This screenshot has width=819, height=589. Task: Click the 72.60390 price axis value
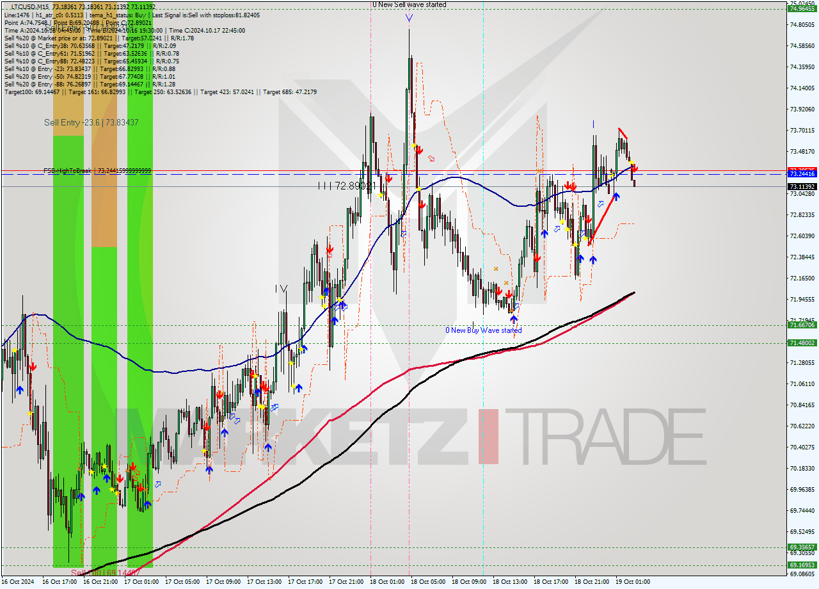[802, 236]
